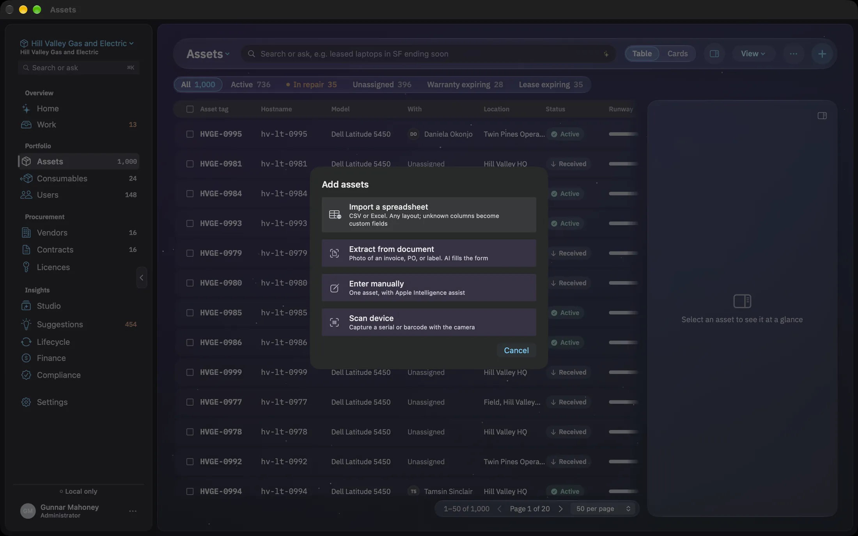Switch to Cards view
858x536 pixels.
click(x=677, y=54)
